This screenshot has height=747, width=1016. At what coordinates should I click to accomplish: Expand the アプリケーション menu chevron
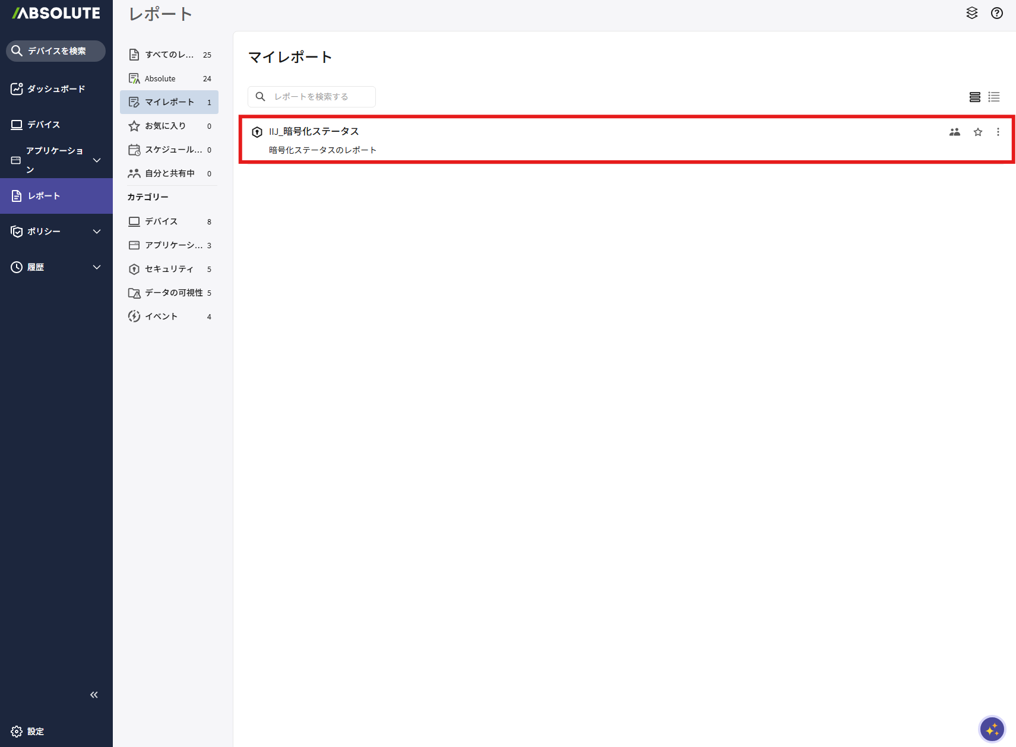(97, 160)
